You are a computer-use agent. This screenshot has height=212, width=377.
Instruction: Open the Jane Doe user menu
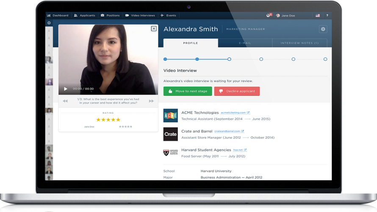click(286, 15)
